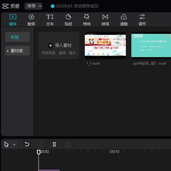Expand the 素材库 material library
Viewport: 171px width, 171px height.
(17, 51)
